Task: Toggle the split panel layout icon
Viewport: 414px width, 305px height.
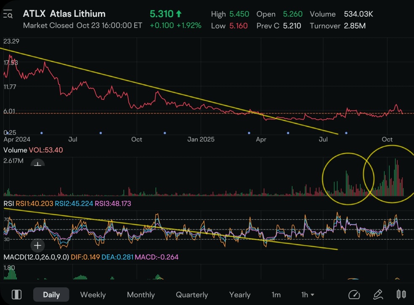Action: tap(17, 294)
